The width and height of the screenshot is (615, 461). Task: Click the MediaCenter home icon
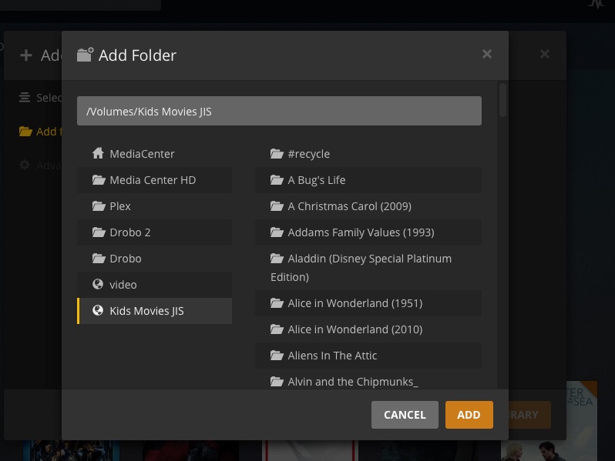tap(98, 153)
